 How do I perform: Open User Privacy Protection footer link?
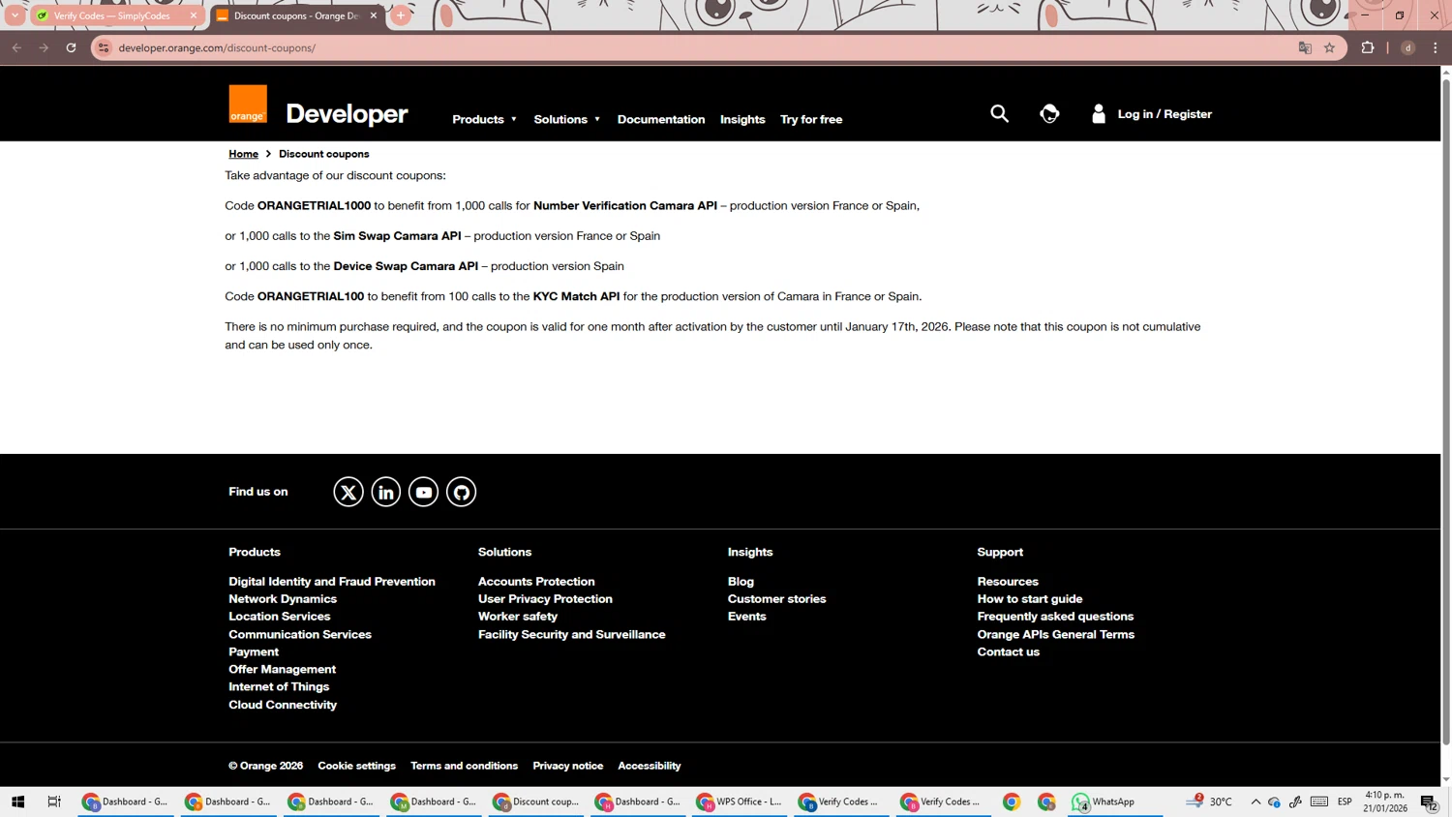click(x=545, y=599)
